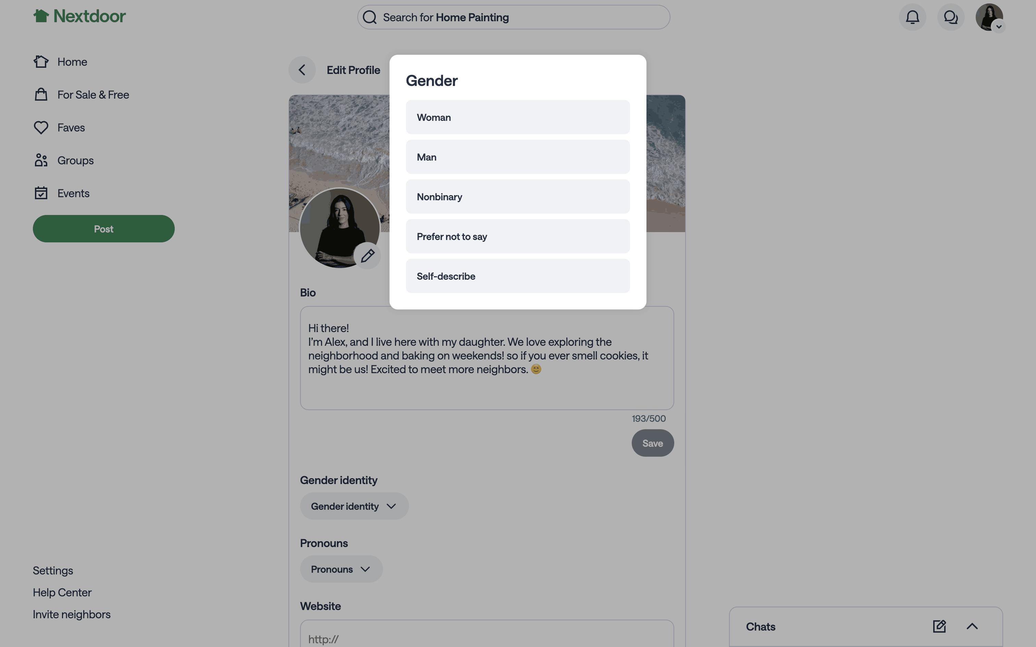This screenshot has width=1036, height=647.
Task: Open the messages chat bubble icon
Action: click(950, 17)
